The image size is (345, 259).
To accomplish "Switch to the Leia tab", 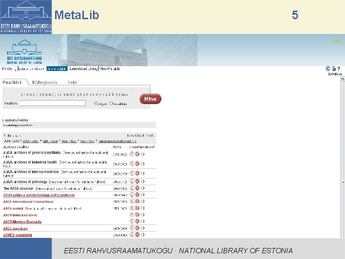I will [x=72, y=82].
